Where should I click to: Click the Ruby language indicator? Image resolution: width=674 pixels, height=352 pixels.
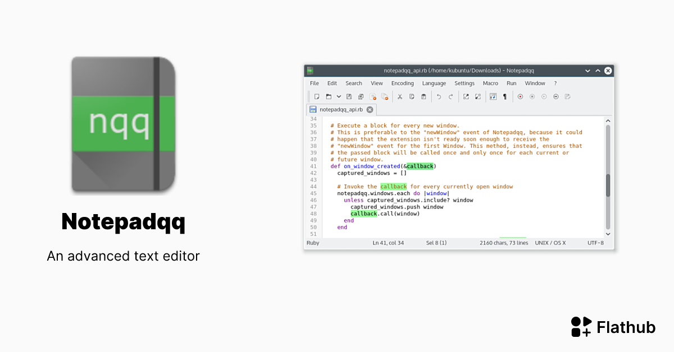click(312, 243)
